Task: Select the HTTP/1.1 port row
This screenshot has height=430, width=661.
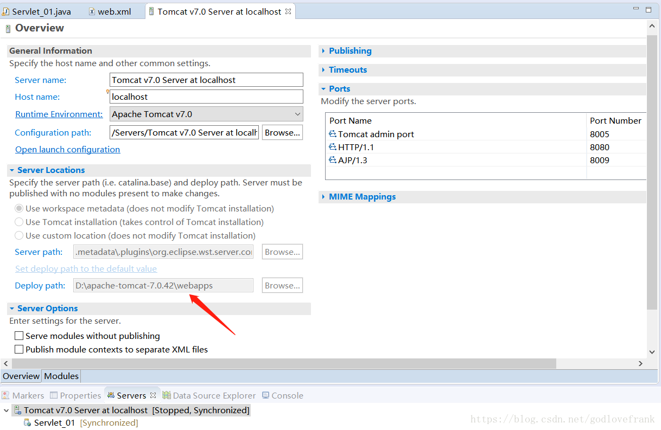Action: click(486, 147)
